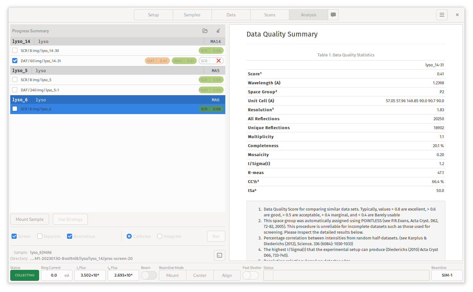This screenshot has width=473, height=292.
Task: Open reports folder in Progress Summary
Action: click(x=205, y=31)
